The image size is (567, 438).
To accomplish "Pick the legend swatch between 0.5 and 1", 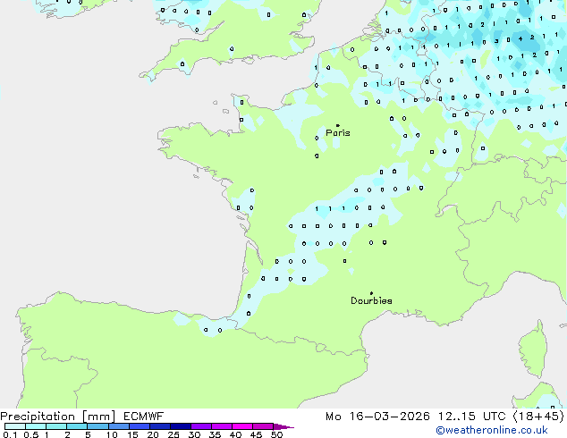I will [x=36, y=426].
